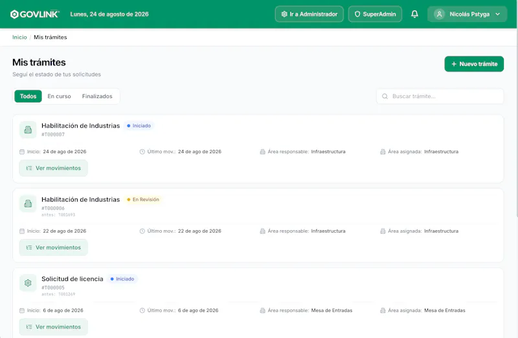The width and height of the screenshot is (518, 338).
Task: Open the SuperAdmin button
Action: 375,14
